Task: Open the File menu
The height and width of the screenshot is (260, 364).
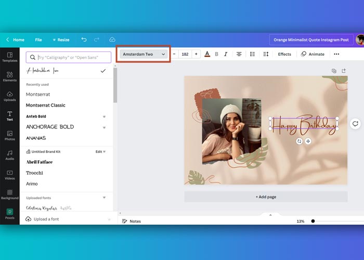Action: click(x=38, y=40)
